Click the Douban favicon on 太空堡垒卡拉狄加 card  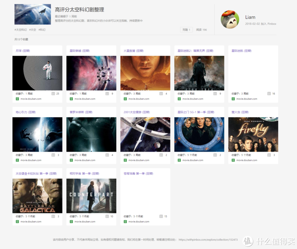coord(17,222)
